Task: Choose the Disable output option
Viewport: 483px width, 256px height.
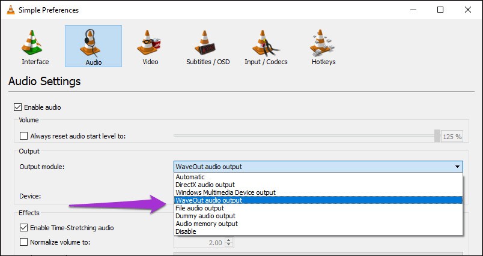Action: pyautogui.click(x=186, y=231)
